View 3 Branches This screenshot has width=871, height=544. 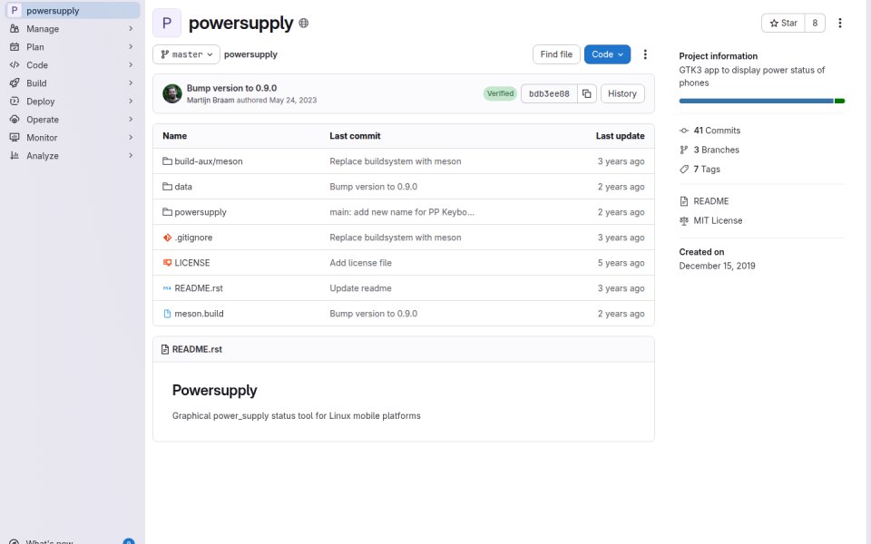click(x=716, y=150)
